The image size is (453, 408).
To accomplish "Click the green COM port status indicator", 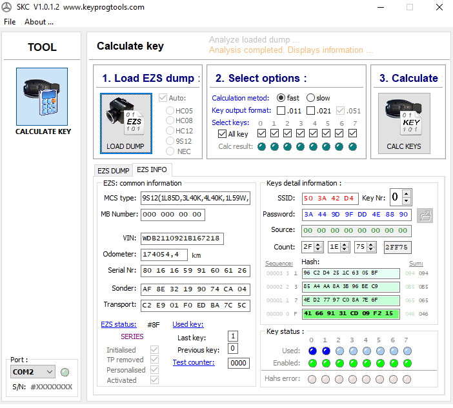I will pyautogui.click(x=65, y=372).
